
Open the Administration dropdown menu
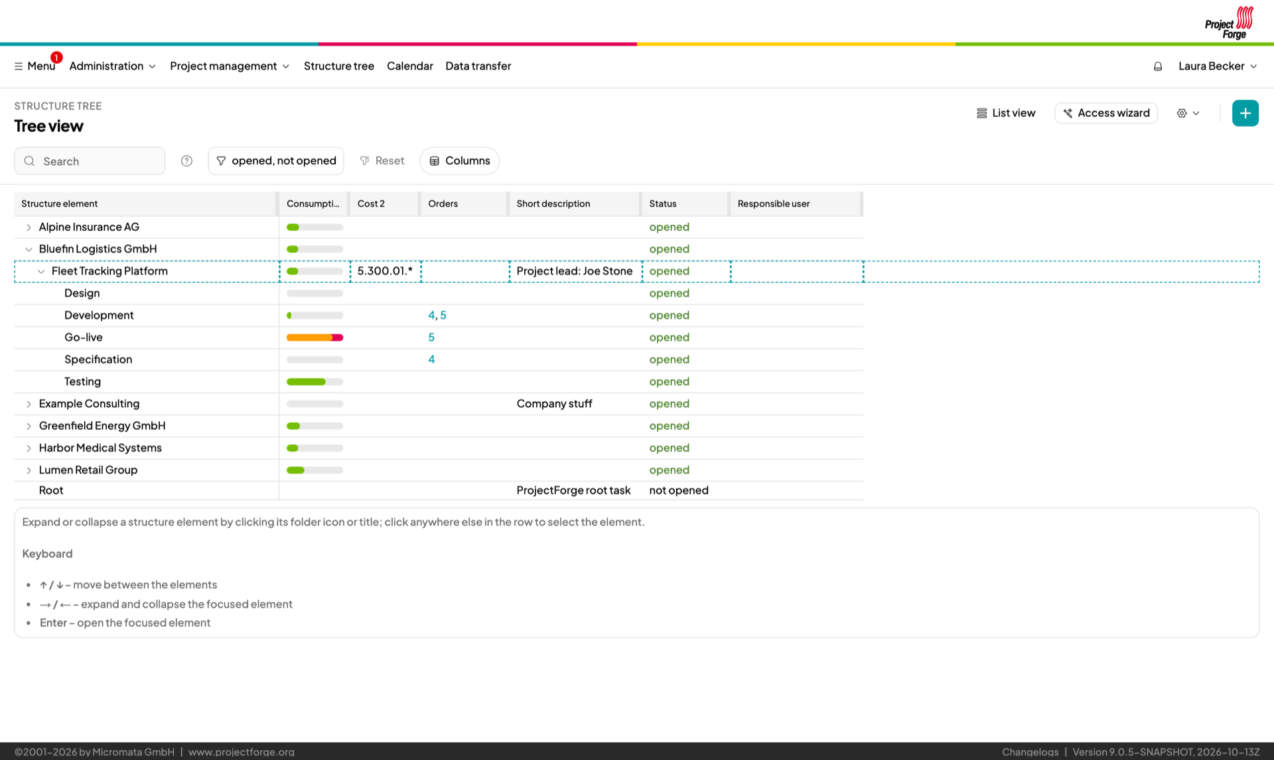[x=112, y=66]
